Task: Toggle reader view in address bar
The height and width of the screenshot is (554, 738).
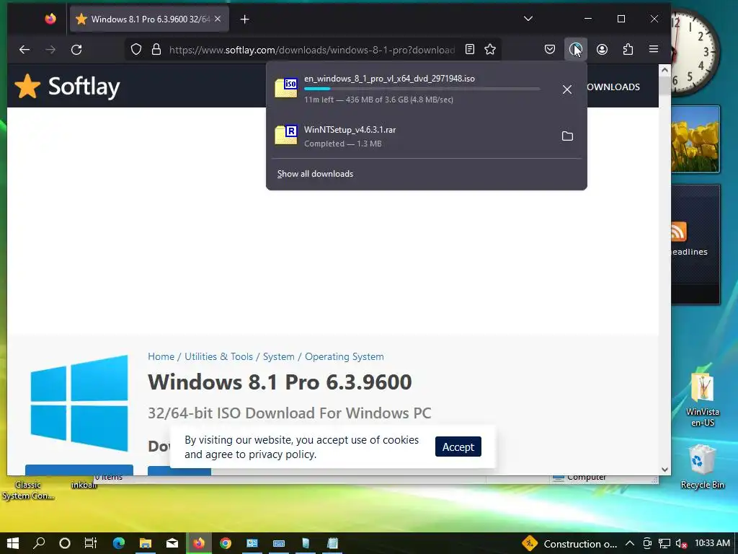Action: pyautogui.click(x=470, y=50)
